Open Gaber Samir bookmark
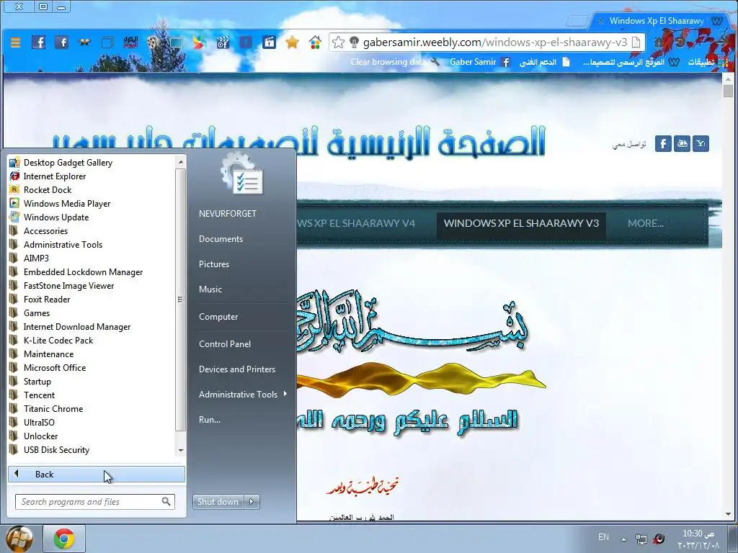 pos(479,62)
